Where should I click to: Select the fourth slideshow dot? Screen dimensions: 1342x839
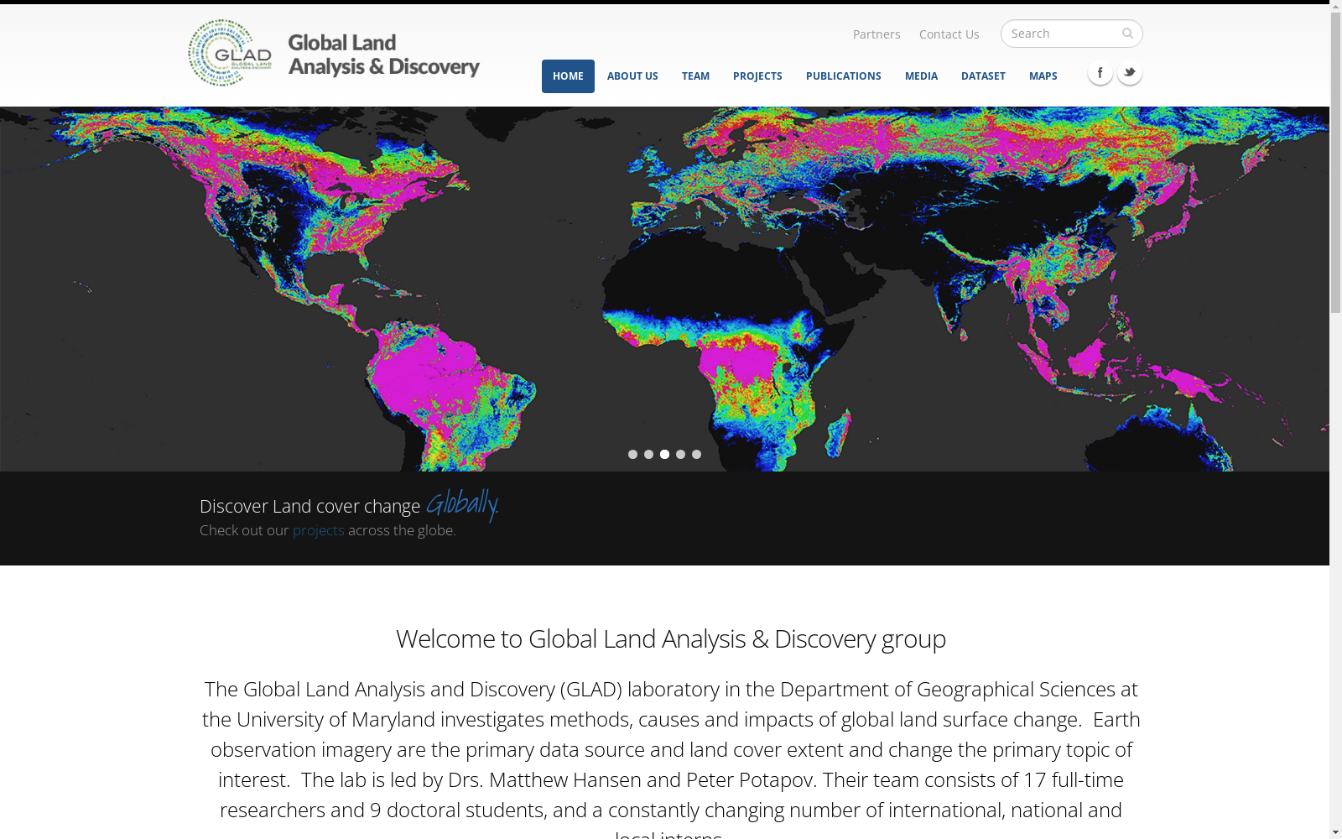pos(680,455)
